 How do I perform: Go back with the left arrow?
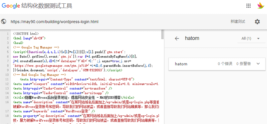point(177,38)
